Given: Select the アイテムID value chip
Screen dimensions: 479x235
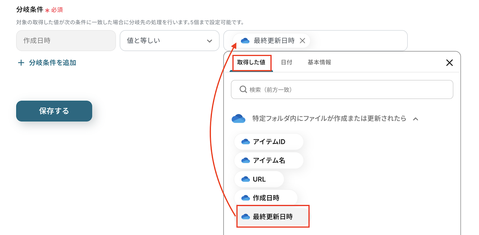Looking at the screenshot, I should [x=269, y=142].
